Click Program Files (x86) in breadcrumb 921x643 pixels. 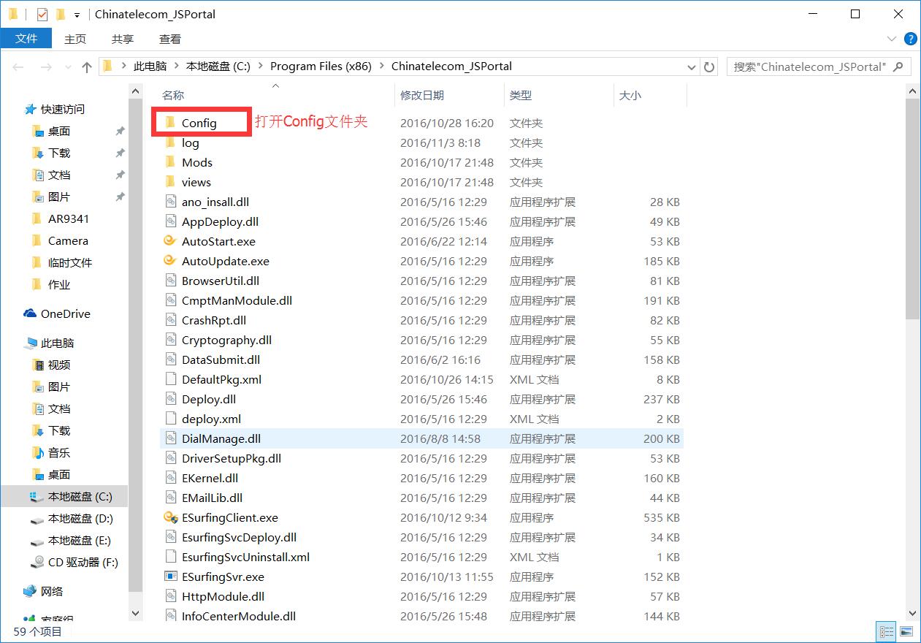(x=321, y=66)
